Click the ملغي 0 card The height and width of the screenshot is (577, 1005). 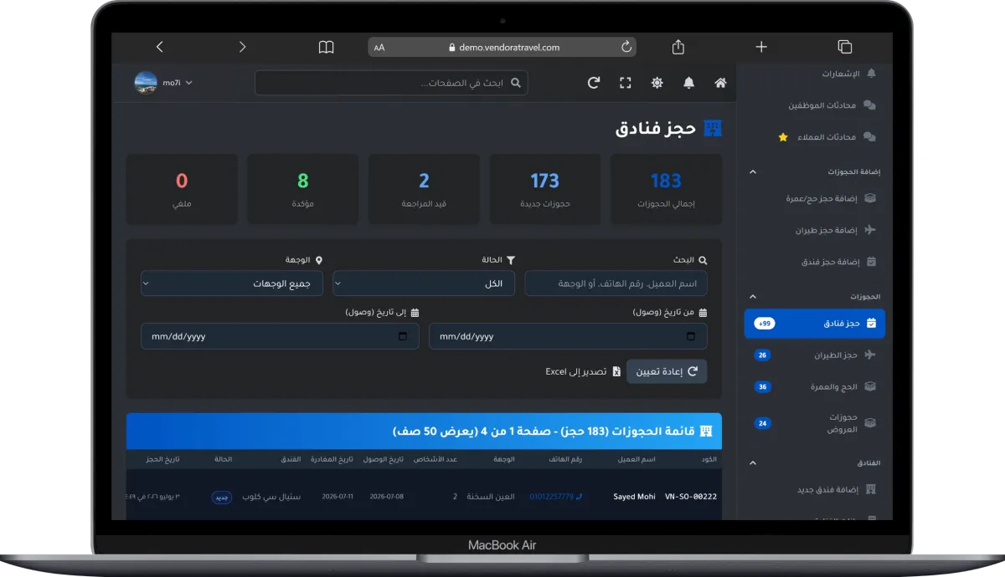click(x=182, y=189)
